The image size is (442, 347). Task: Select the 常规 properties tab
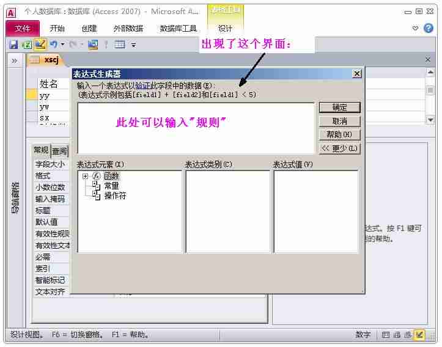[x=42, y=150]
